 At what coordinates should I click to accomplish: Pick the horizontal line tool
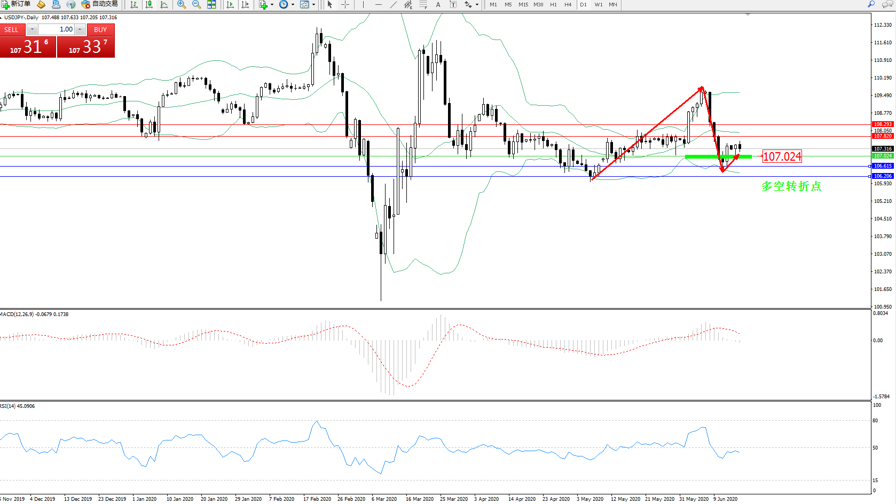[378, 4]
